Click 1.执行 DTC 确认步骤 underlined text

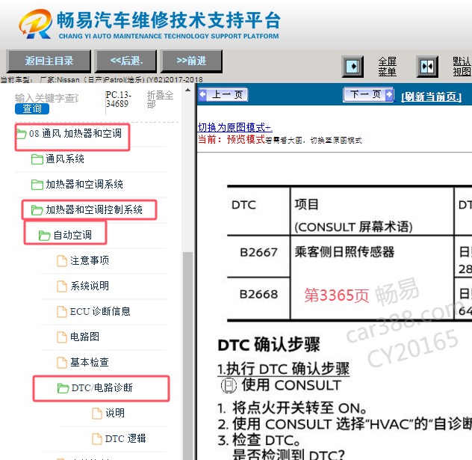click(283, 369)
